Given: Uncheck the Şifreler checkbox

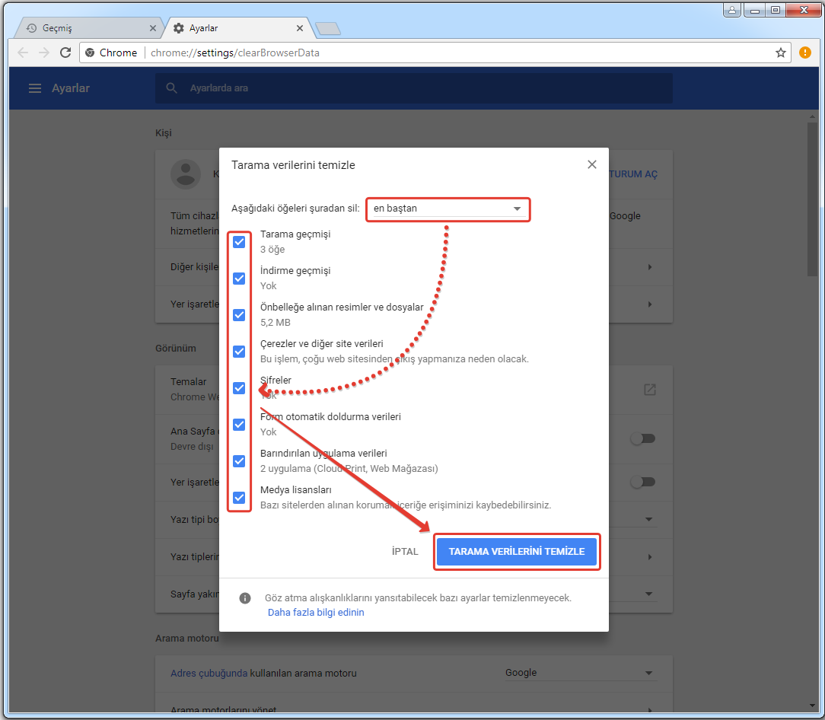Looking at the screenshot, I should pos(239,388).
